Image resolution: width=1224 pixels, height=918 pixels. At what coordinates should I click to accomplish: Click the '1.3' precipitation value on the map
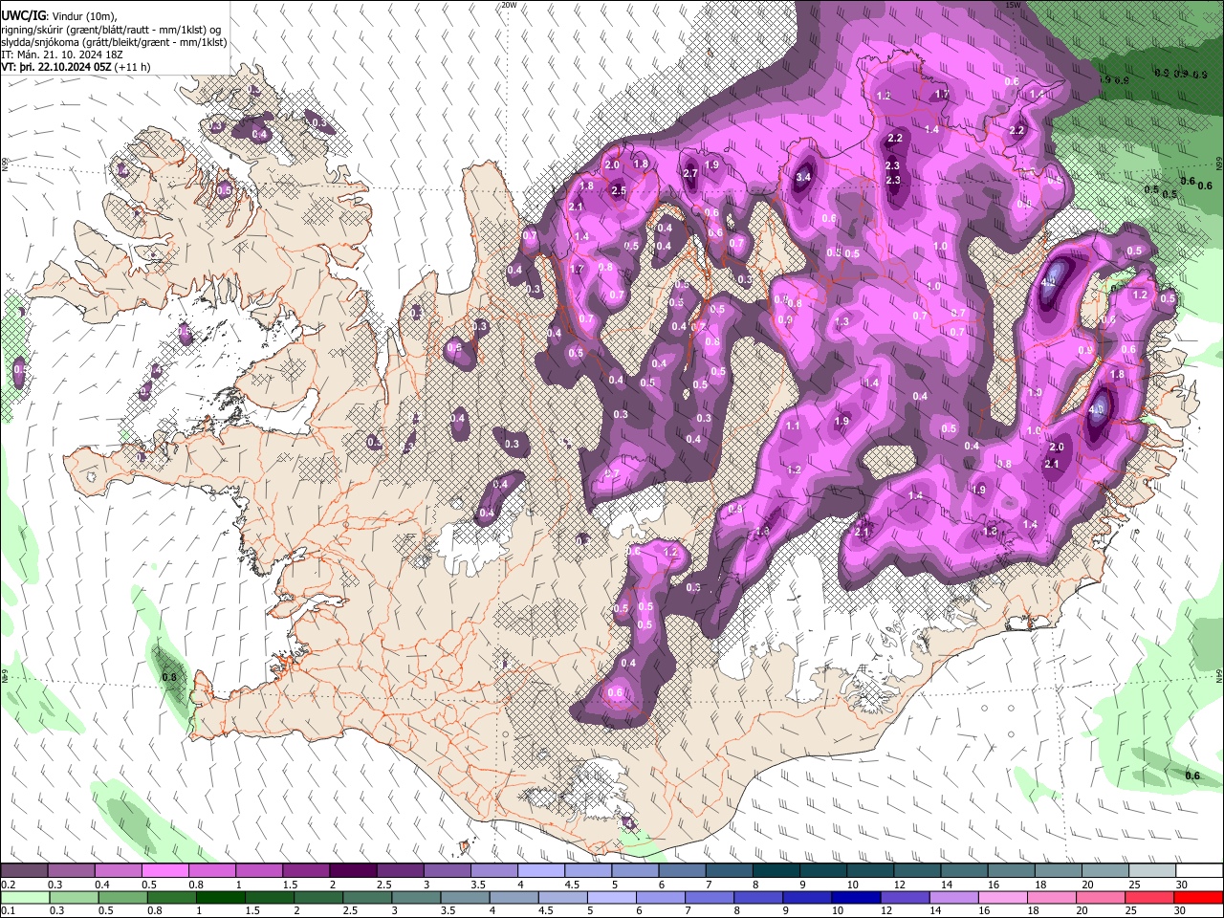pos(841,322)
